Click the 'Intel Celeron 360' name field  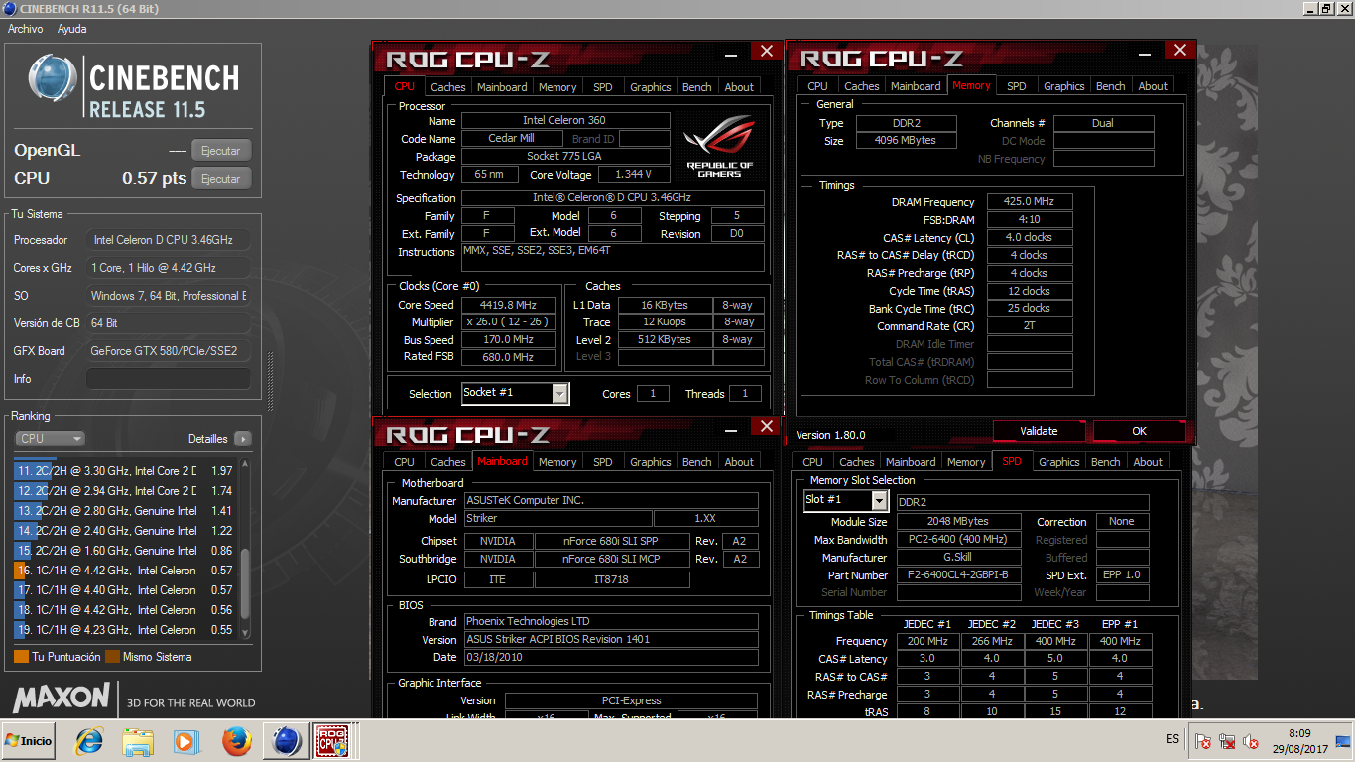(x=564, y=121)
